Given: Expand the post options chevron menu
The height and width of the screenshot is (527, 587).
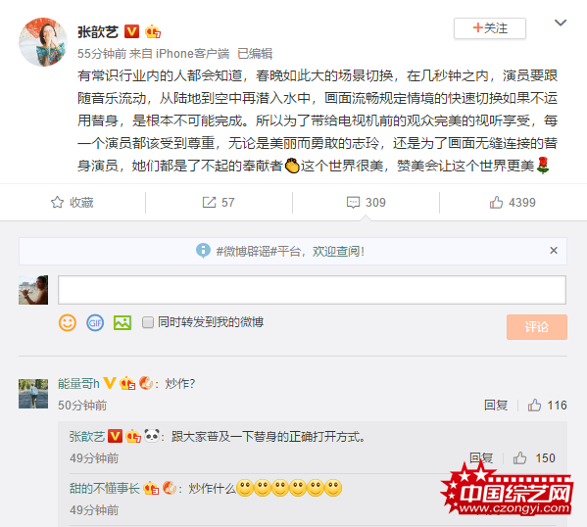Looking at the screenshot, I should [560, 23].
